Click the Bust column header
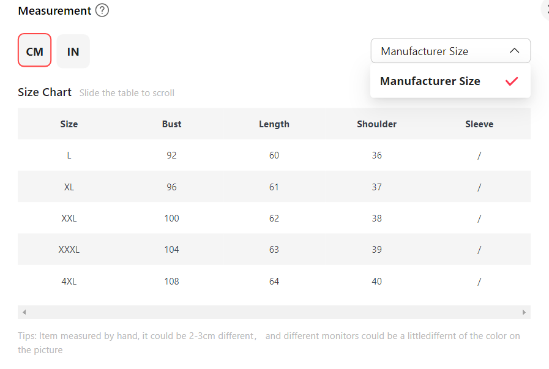Viewport: 549px width, 369px height. click(x=171, y=124)
